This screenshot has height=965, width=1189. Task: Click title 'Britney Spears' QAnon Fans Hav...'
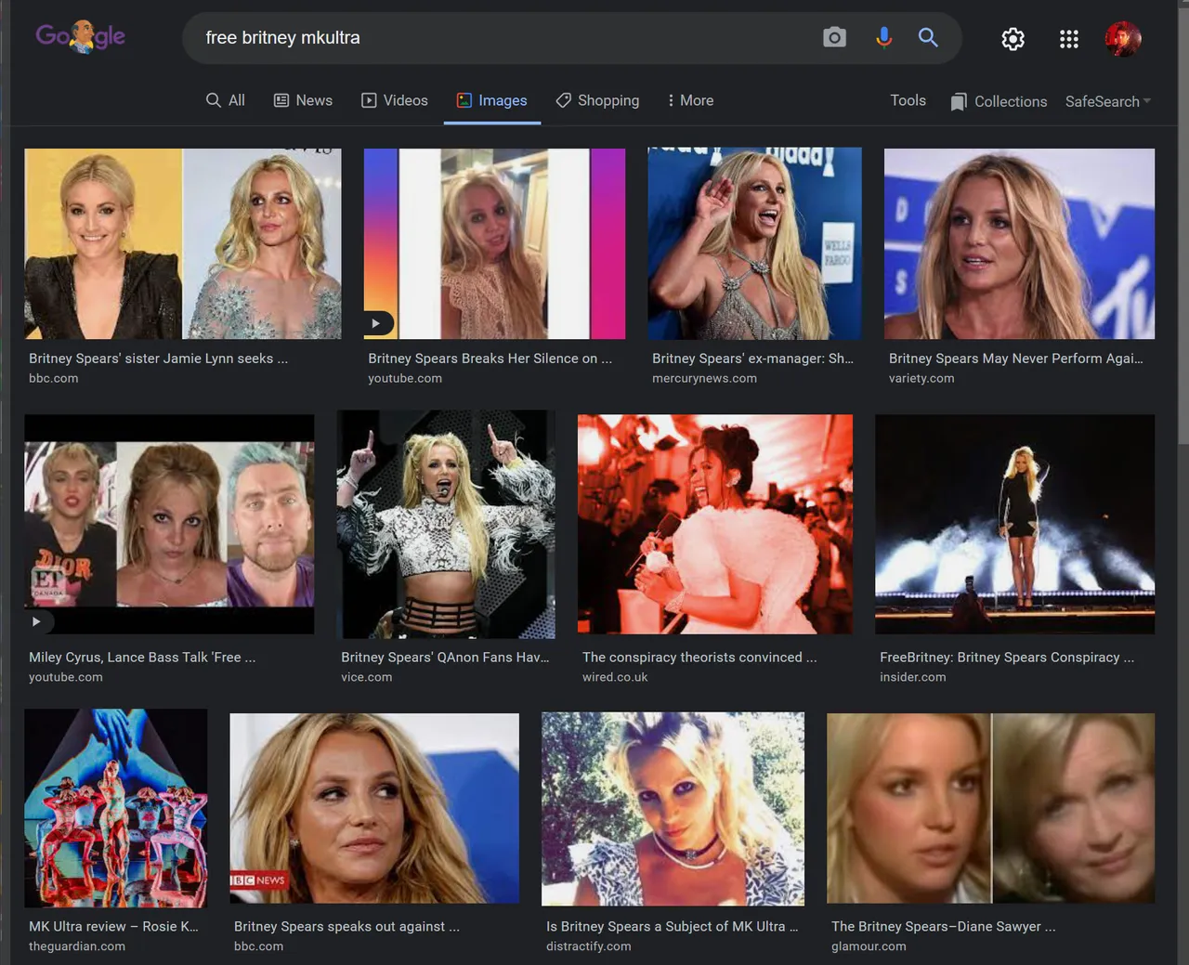tap(445, 658)
